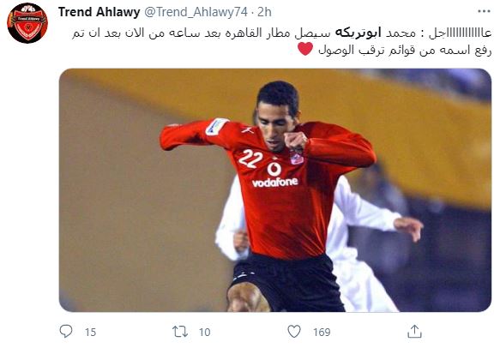Image resolution: width=500 pixels, height=354 pixels.
Task: Click the reply count 15
Action: (x=91, y=333)
